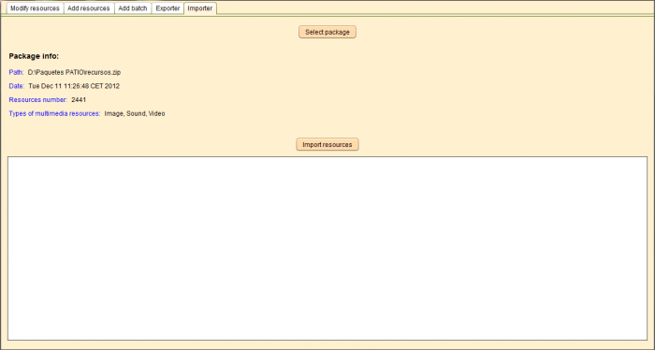
Task: Click the word Sound in resource types
Action: (137, 113)
